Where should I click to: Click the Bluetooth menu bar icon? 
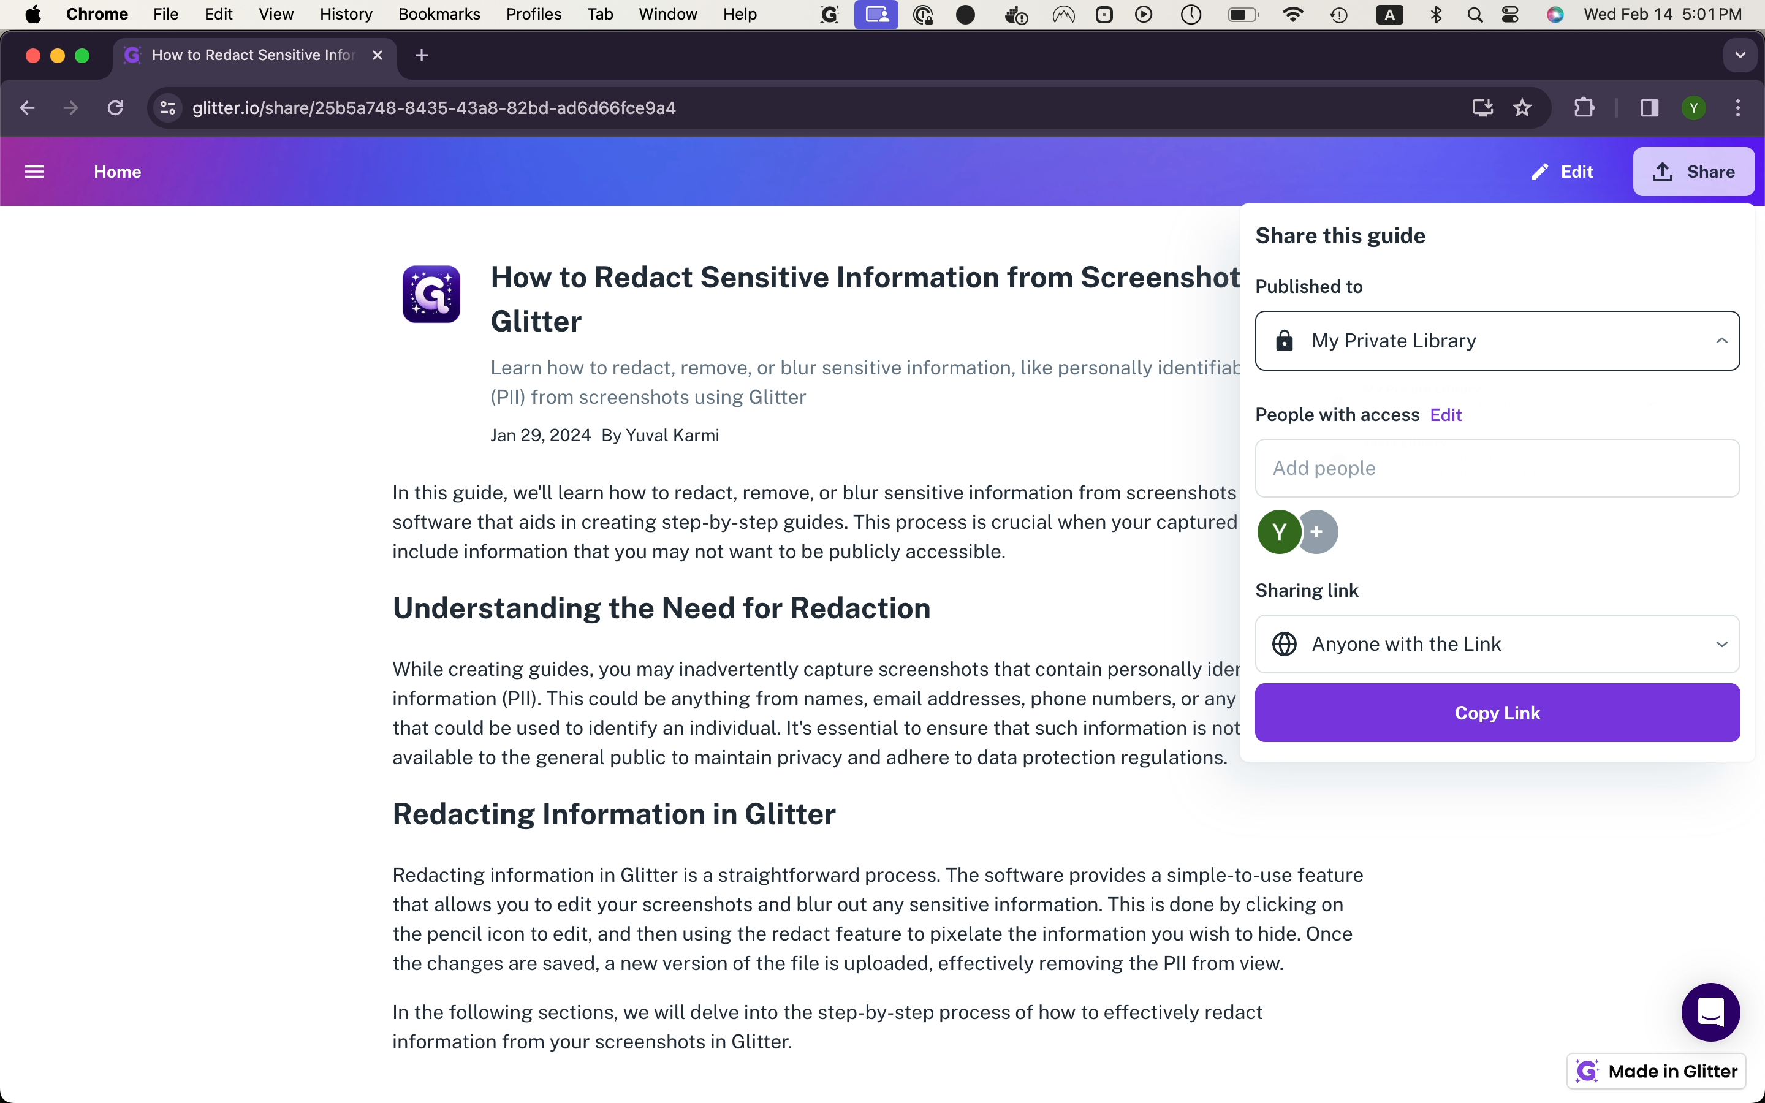(x=1436, y=14)
